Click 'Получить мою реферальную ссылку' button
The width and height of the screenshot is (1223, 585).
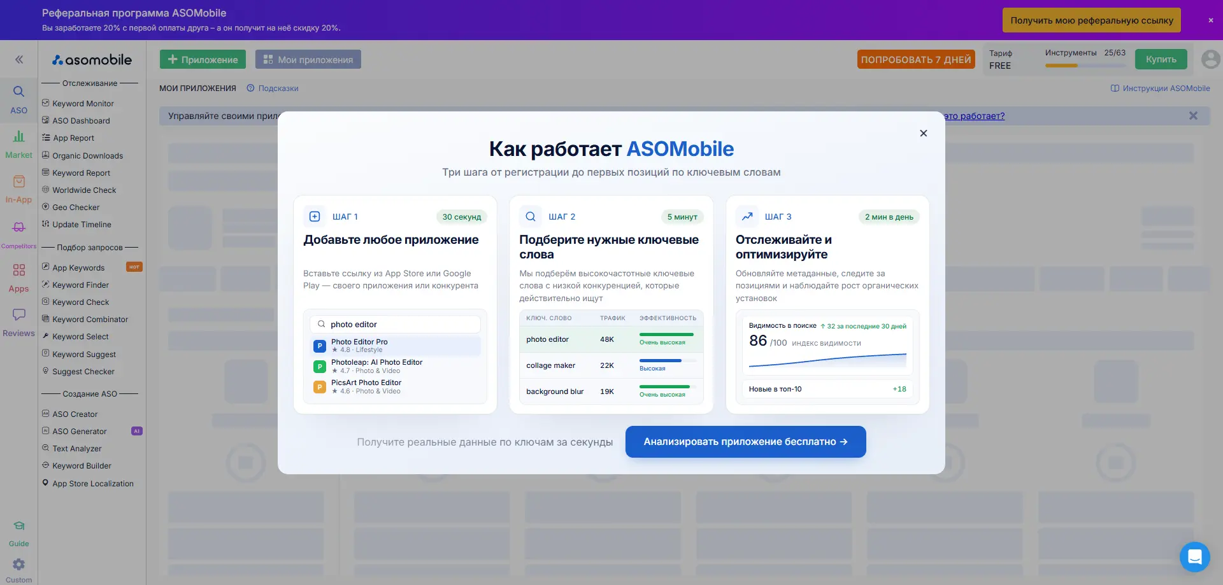[1091, 20]
